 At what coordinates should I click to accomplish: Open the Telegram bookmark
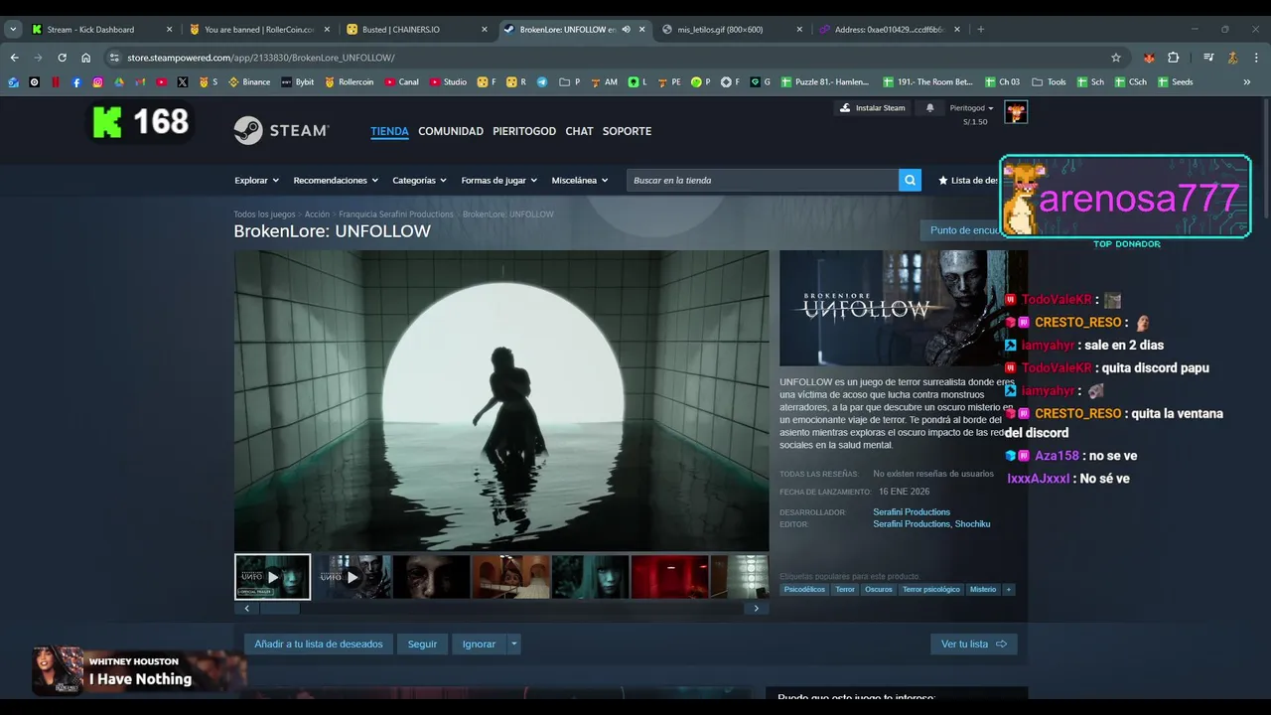point(542,82)
